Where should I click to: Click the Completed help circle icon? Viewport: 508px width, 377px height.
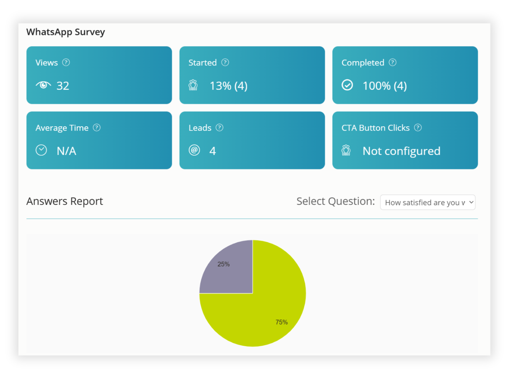coord(393,62)
